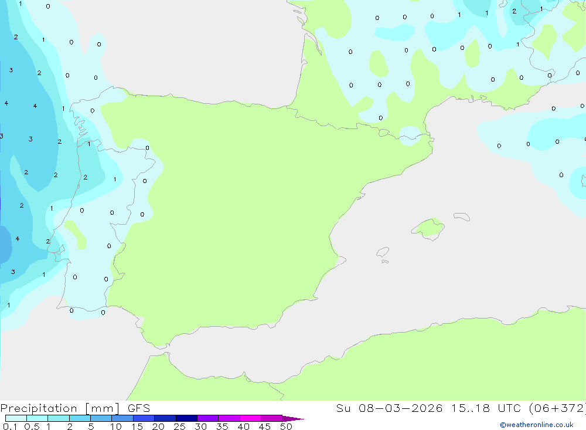
Task: Click the '25' legend scale label
Action: [179, 426]
